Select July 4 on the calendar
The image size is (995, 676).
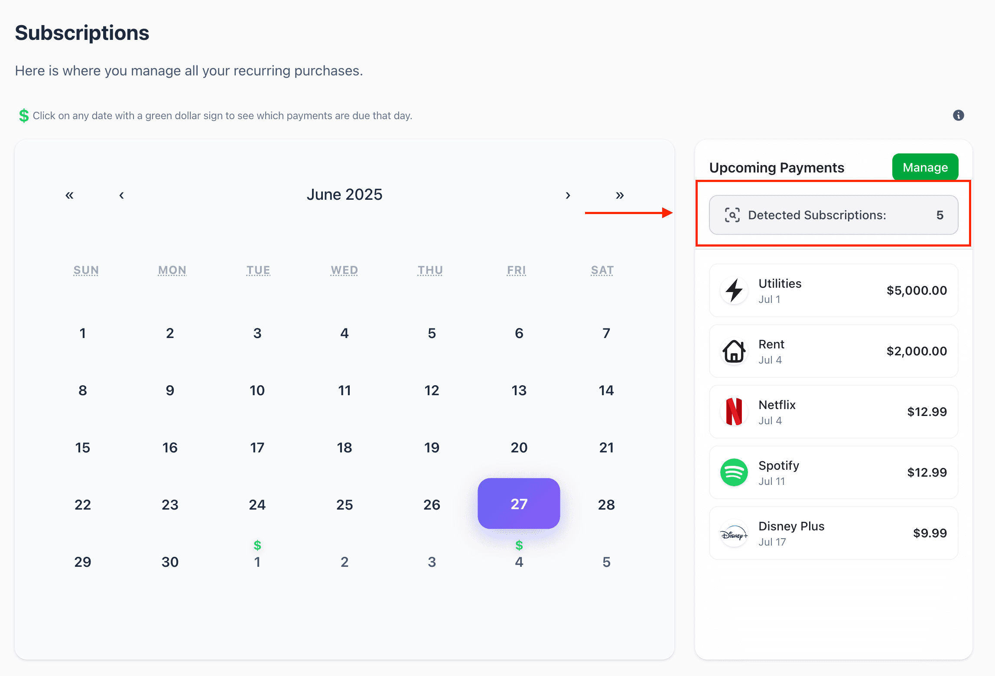(x=519, y=562)
